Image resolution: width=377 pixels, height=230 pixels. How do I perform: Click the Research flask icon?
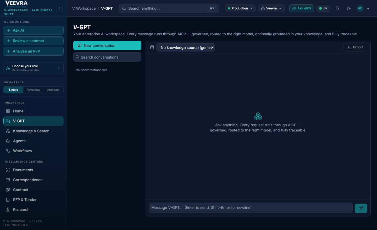[8, 210]
